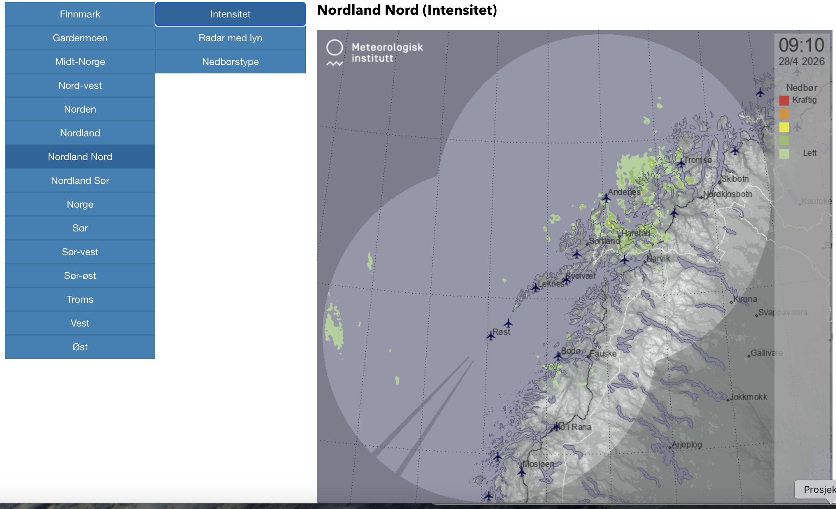Choose the Sør-øst radar region

click(x=80, y=275)
